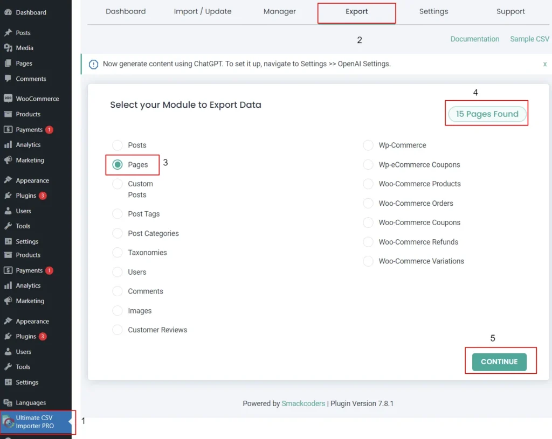
Task: Open the Languages translate icon
Action: (x=8, y=402)
